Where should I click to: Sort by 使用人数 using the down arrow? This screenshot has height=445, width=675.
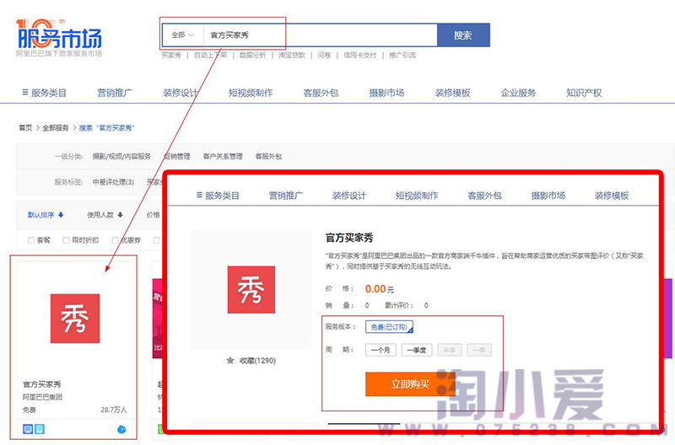[x=121, y=215]
